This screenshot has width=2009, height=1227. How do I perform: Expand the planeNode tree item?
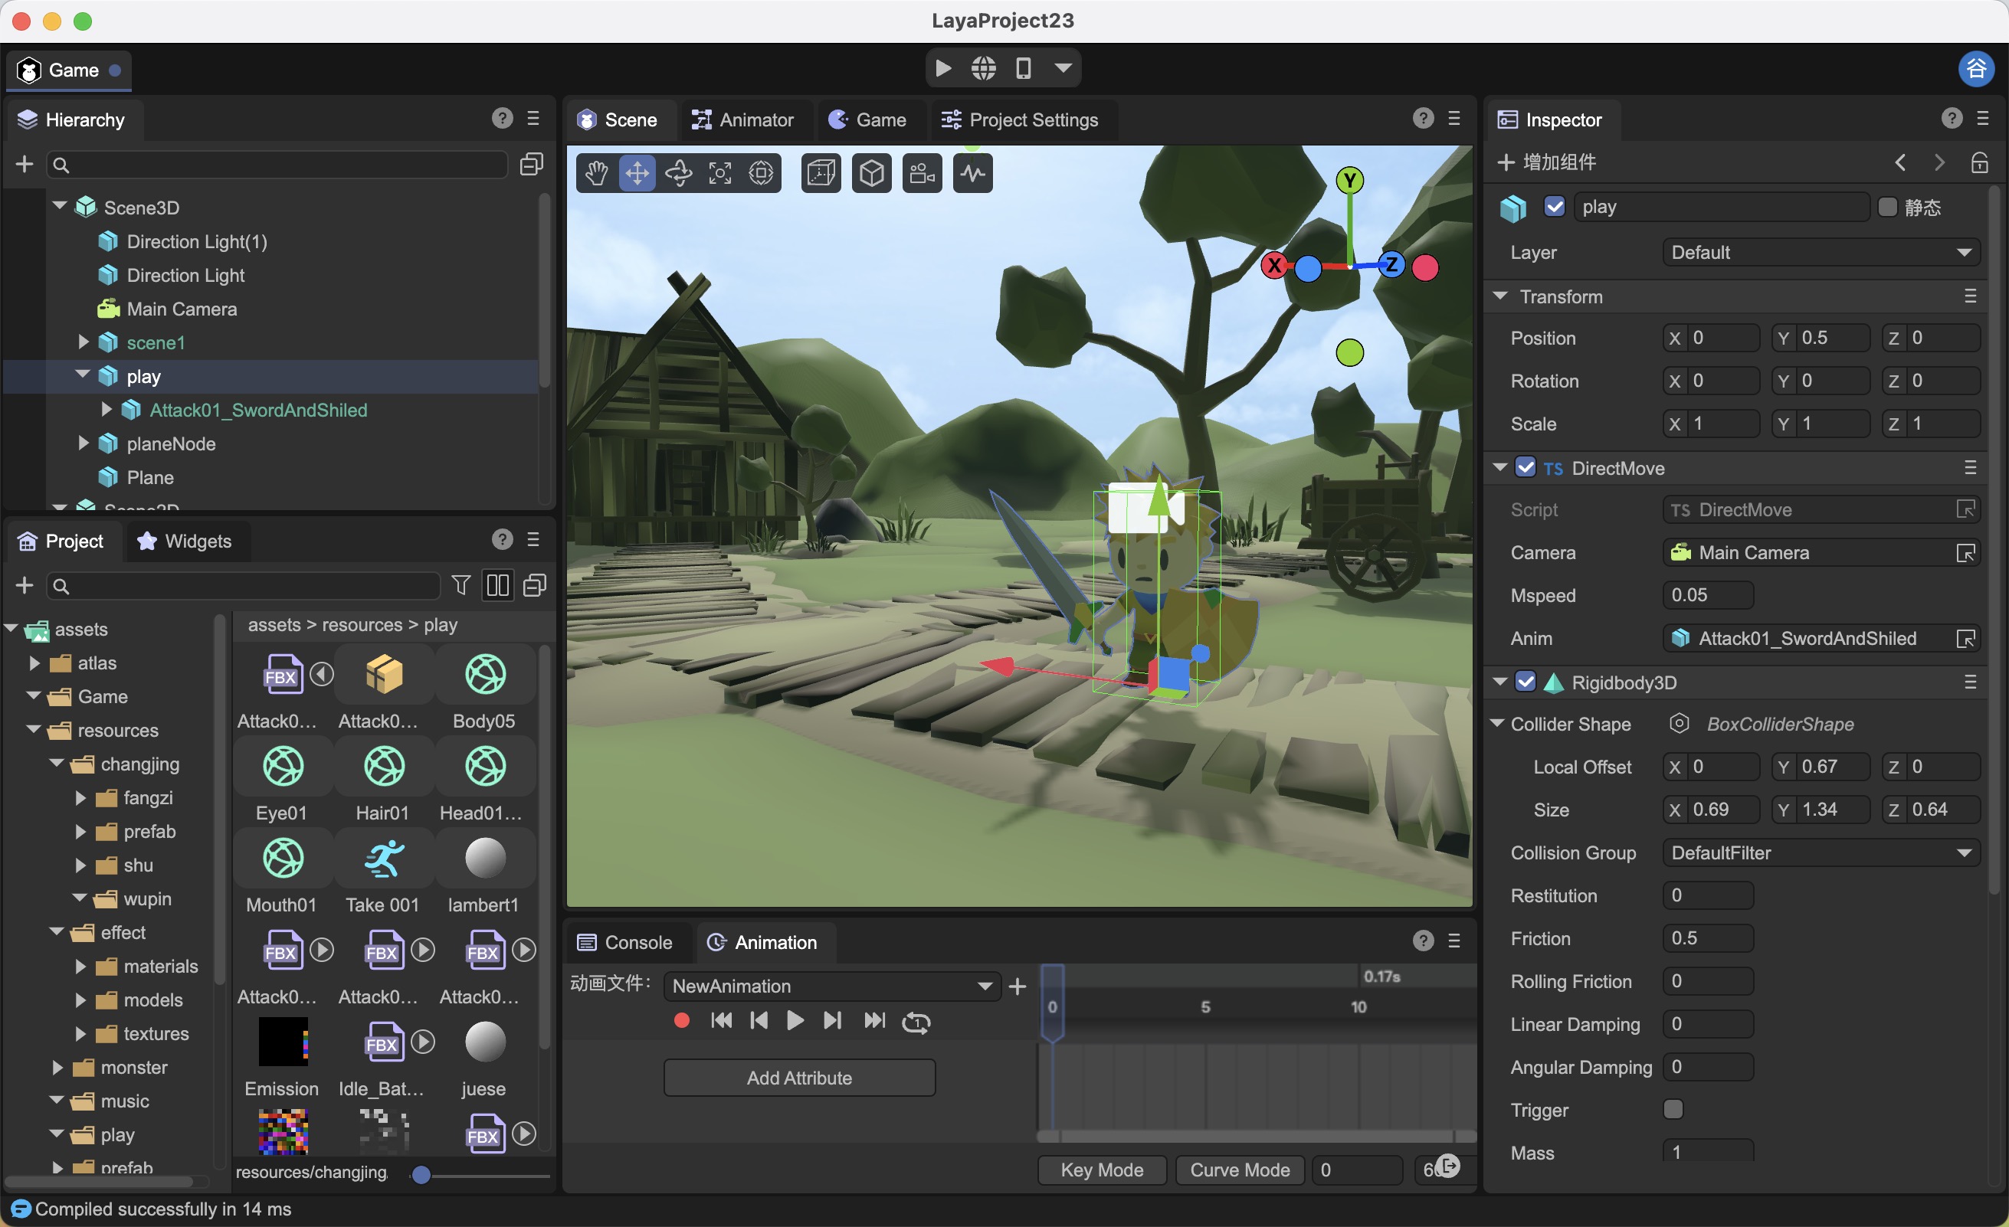(x=84, y=443)
